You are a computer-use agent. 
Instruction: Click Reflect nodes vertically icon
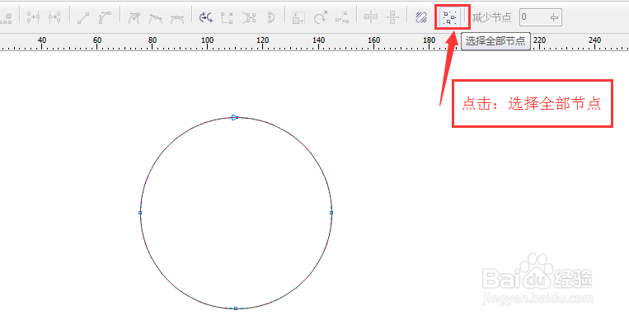pos(392,17)
